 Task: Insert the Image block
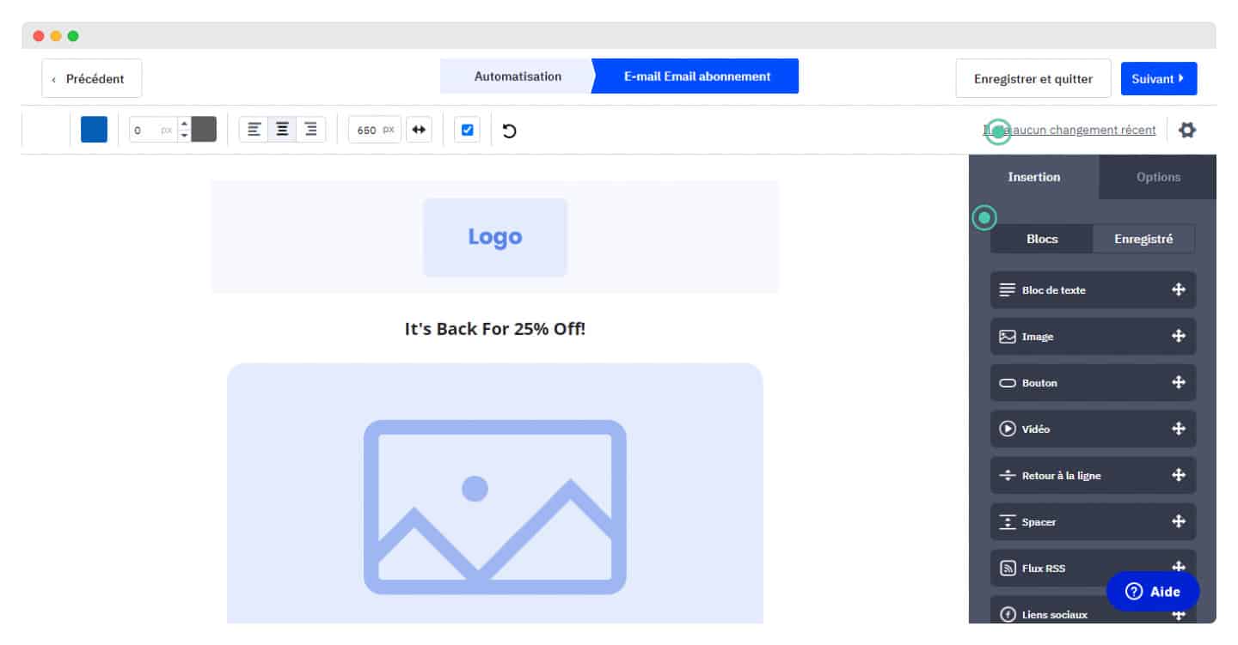click(x=1093, y=337)
